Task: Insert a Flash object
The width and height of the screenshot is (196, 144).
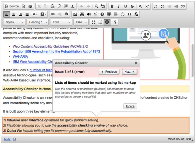Action: click(102, 14)
